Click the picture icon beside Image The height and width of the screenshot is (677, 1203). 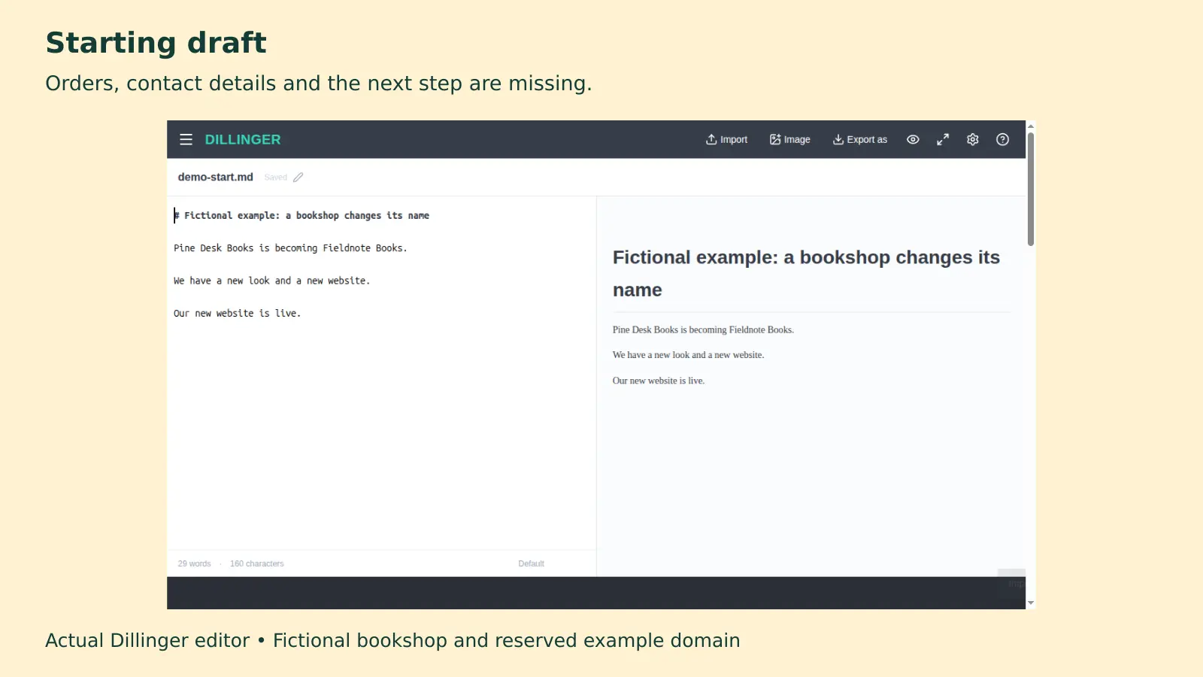775,139
